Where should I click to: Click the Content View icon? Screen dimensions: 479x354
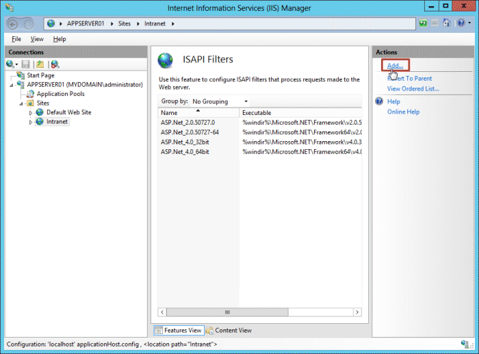point(209,330)
